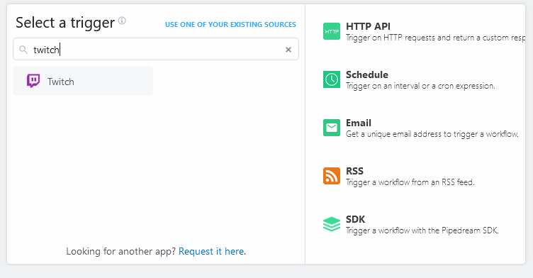533x278 pixels.
Task: Clear the twitch search text
Action: click(x=288, y=50)
